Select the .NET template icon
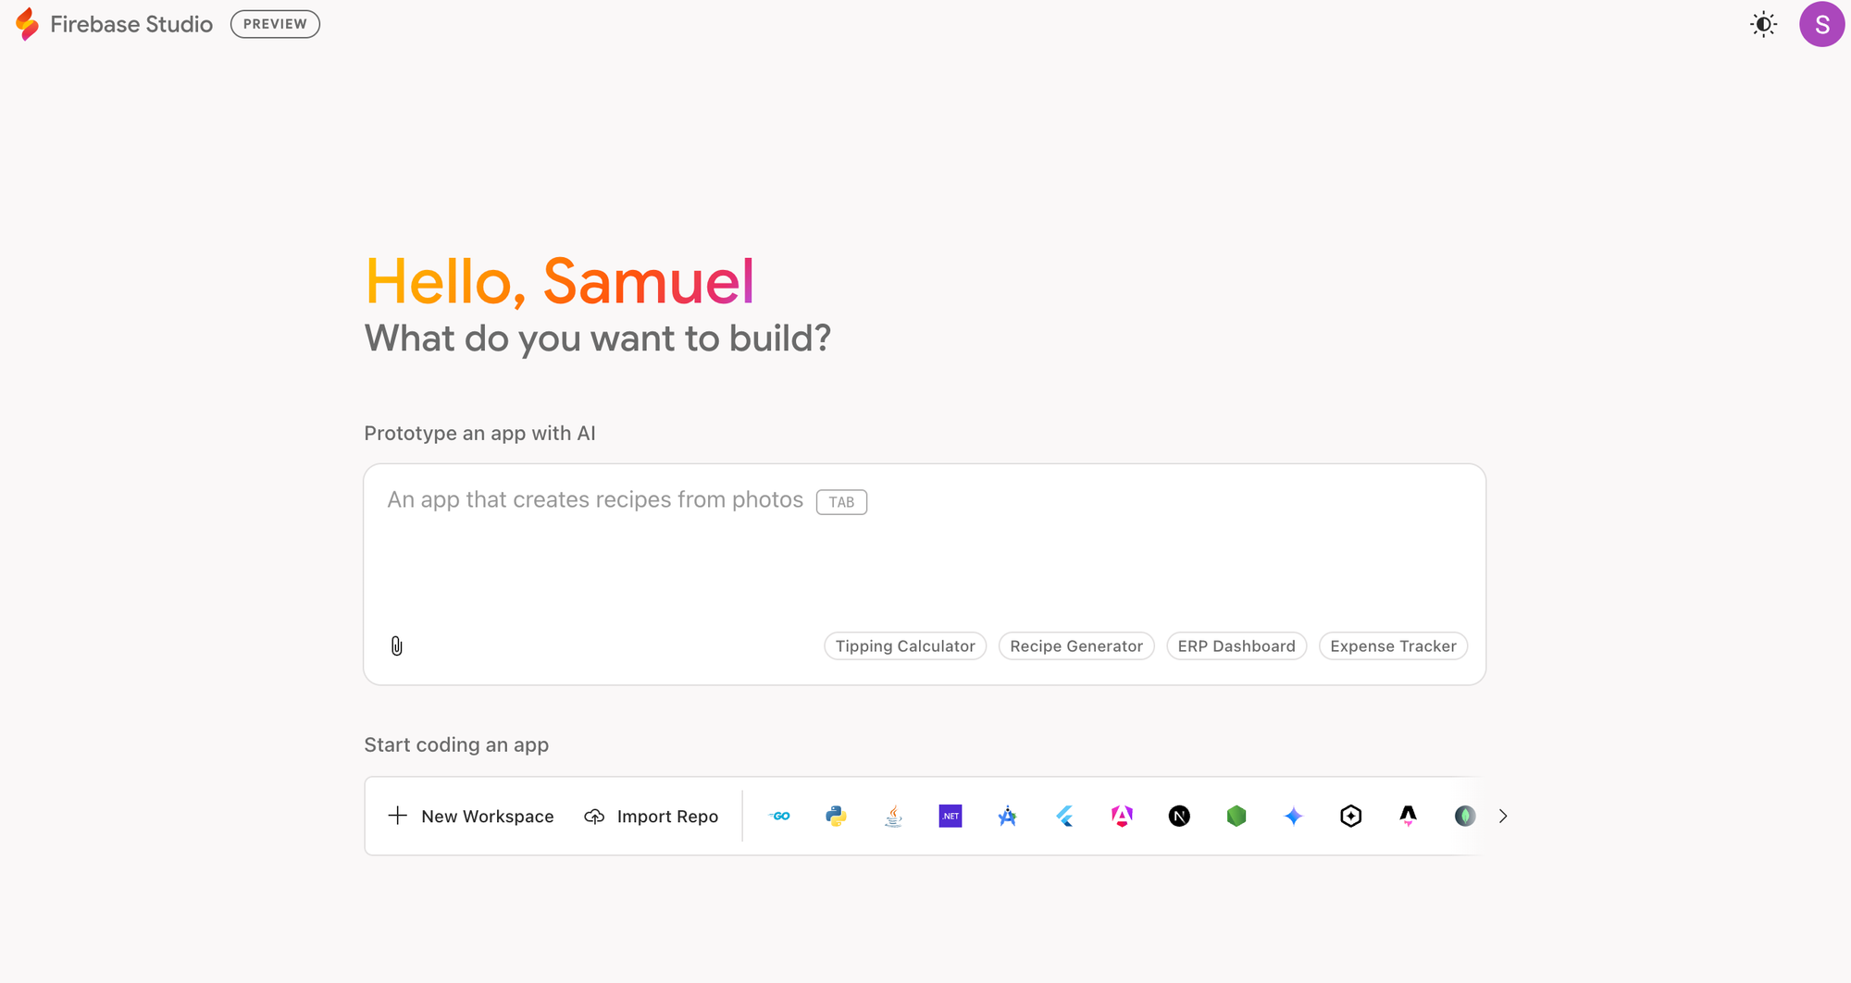The image size is (1851, 983). point(950,816)
